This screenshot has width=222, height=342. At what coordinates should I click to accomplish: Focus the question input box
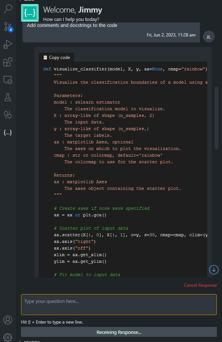click(x=119, y=304)
